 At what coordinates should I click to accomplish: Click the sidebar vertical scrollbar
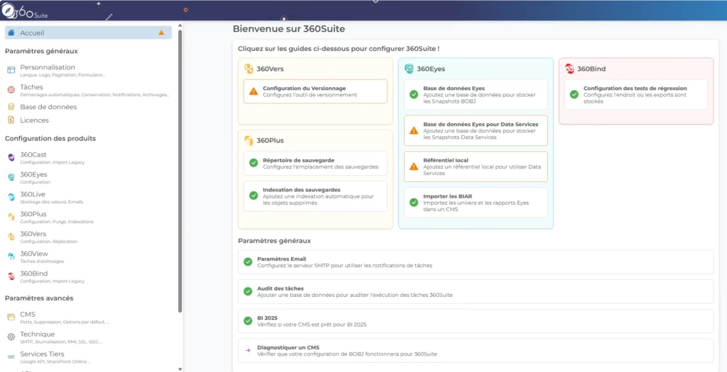[x=180, y=170]
